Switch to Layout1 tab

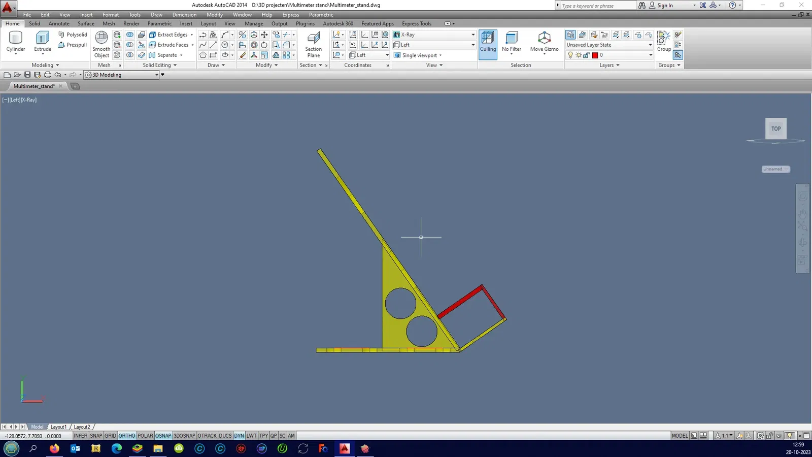pyautogui.click(x=58, y=427)
